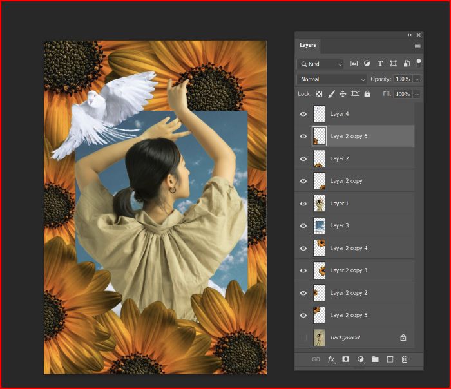Delete layer with trash icon

405,359
